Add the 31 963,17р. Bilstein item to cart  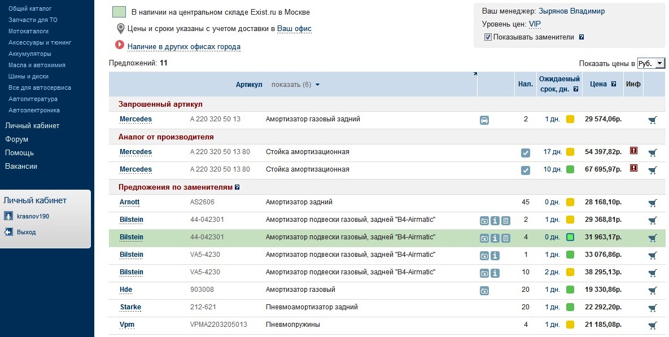point(653,238)
